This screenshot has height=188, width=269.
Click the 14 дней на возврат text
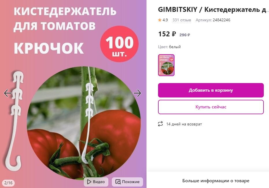click(184, 124)
